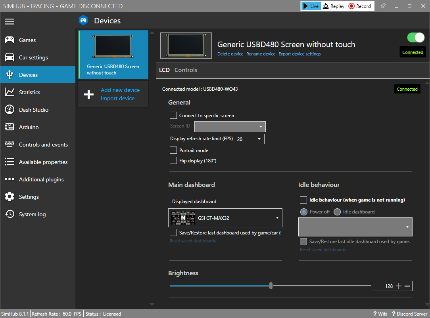This screenshot has width=430, height=318.
Task: Enable Portrait mode checkbox
Action: (173, 150)
